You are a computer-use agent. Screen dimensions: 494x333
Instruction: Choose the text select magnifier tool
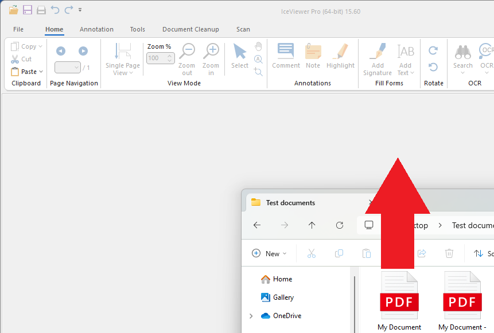258,59
